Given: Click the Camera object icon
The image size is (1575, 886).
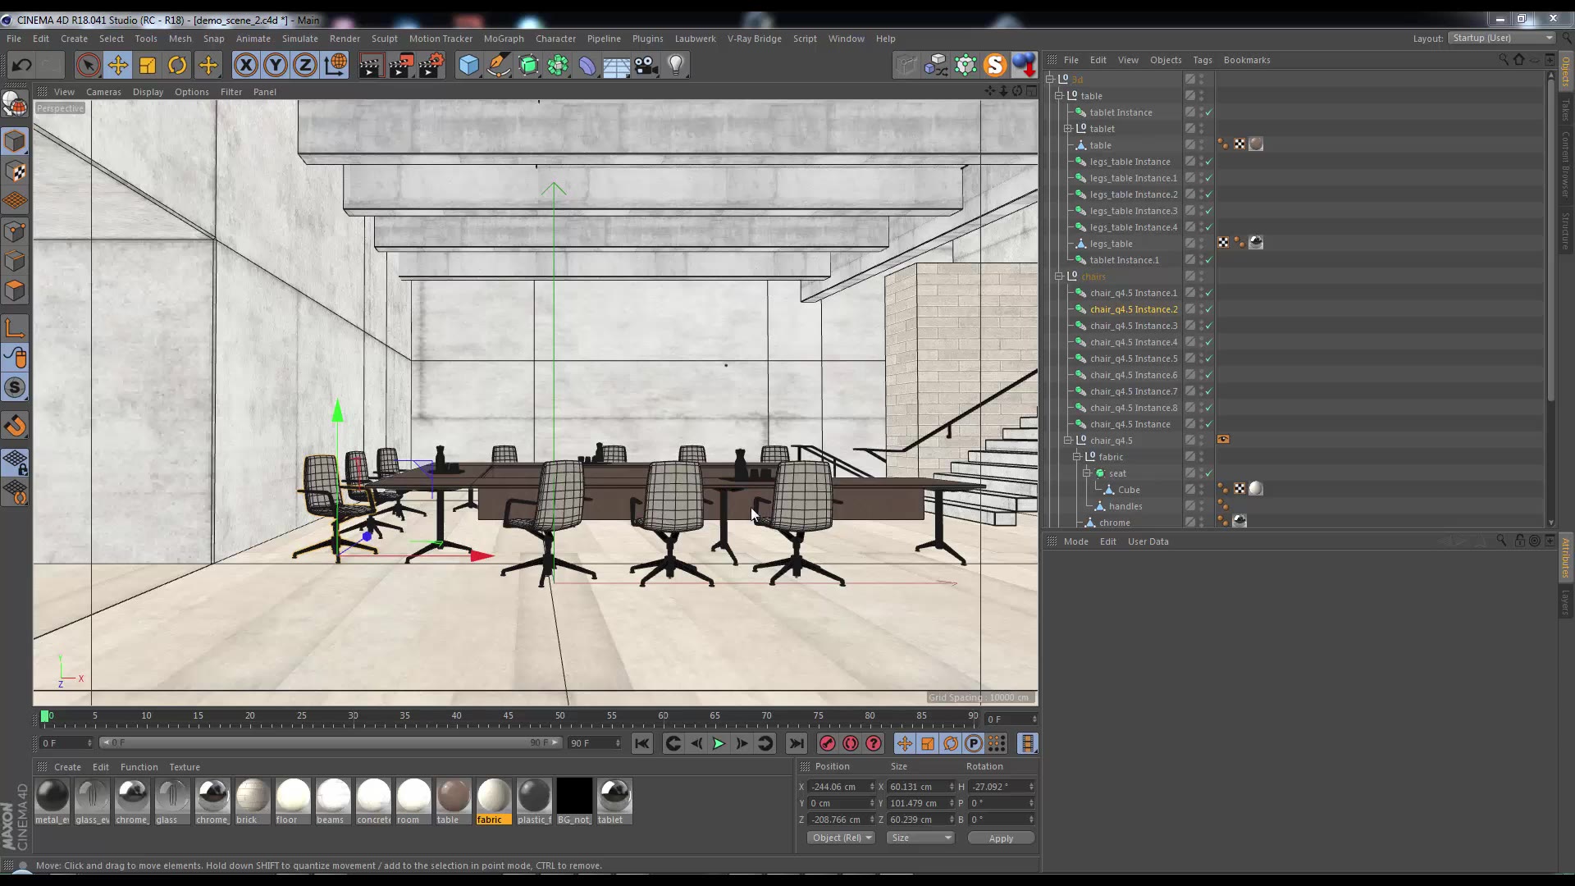Looking at the screenshot, I should pyautogui.click(x=646, y=66).
